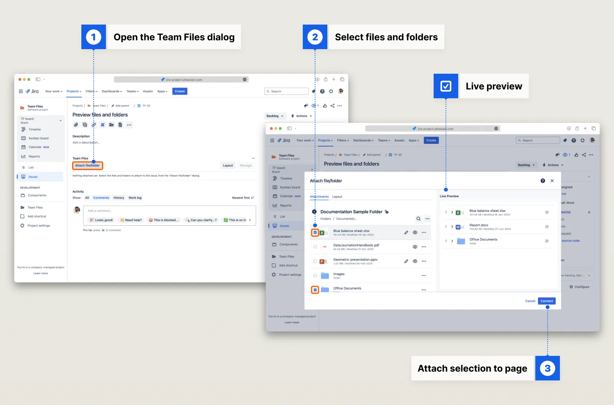Cancel the Attach file/folder dialog
The width and height of the screenshot is (614, 405).
(530, 301)
